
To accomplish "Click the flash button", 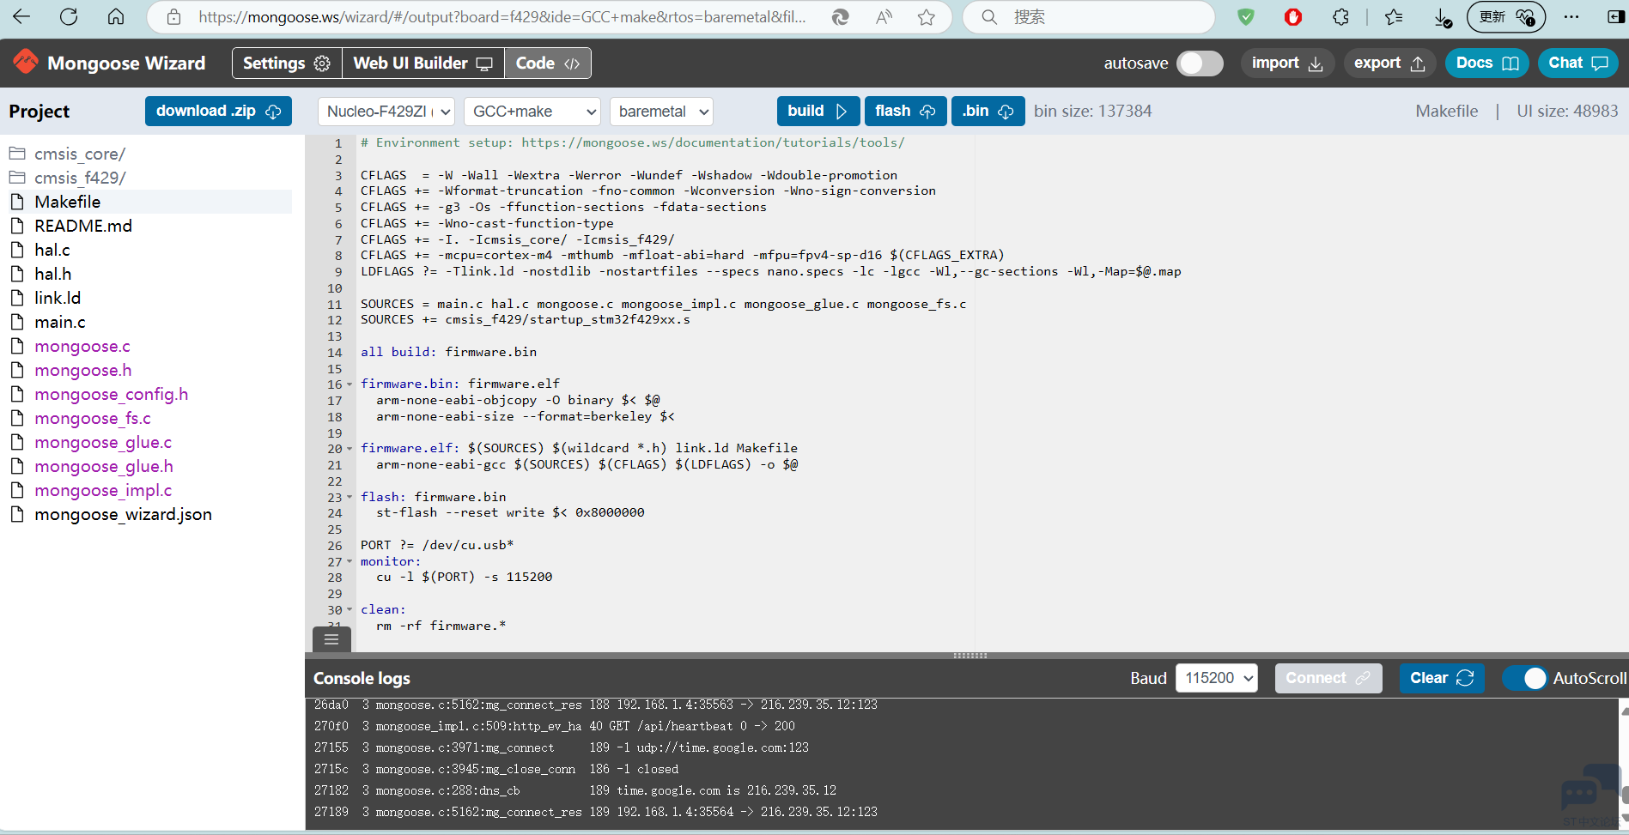I will click(905, 111).
